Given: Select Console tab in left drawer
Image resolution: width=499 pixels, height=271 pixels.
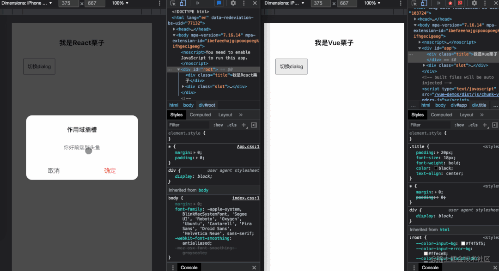Looking at the screenshot, I should (x=189, y=267).
